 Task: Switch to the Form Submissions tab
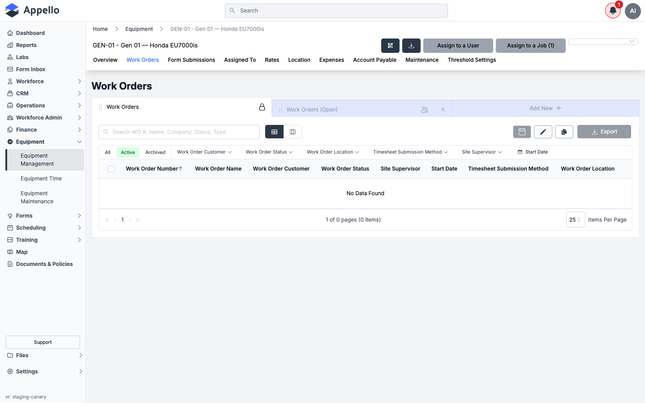(191, 60)
